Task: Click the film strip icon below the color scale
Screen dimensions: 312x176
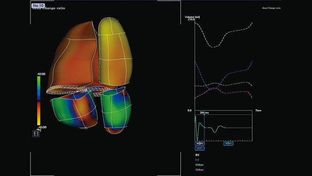Action: [36, 133]
